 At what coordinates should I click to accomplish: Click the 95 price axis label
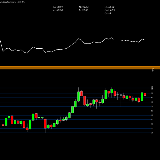[152, 89]
